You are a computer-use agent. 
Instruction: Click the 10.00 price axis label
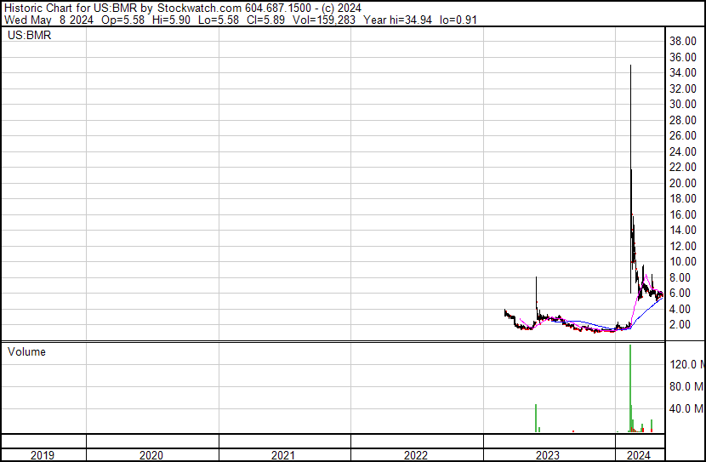point(682,261)
